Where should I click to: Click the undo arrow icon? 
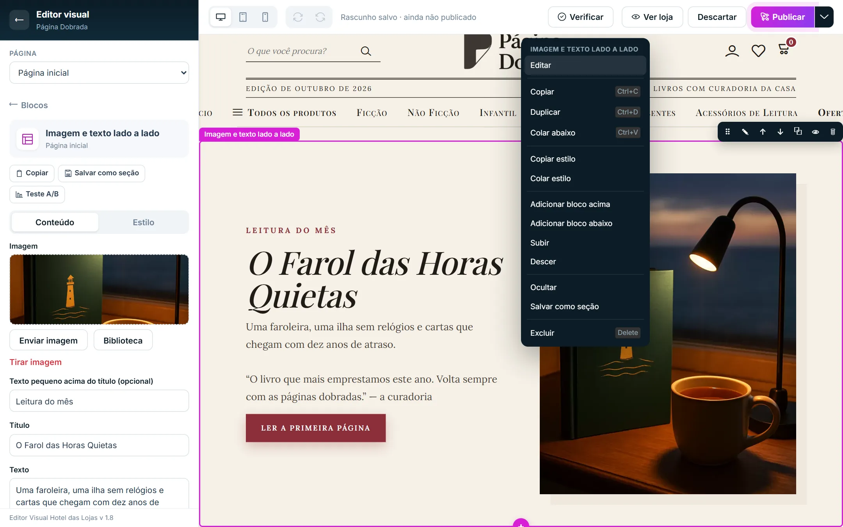[298, 17]
